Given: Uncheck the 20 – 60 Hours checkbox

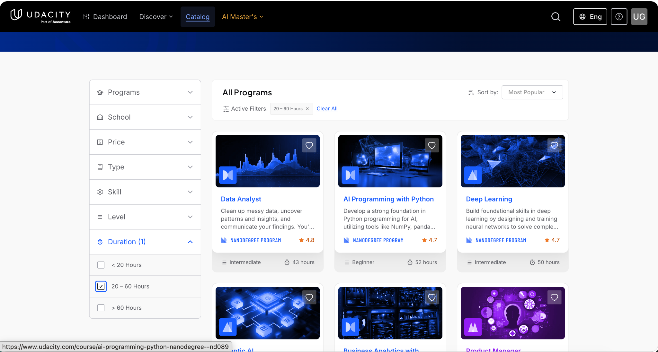Looking at the screenshot, I should click(x=101, y=286).
